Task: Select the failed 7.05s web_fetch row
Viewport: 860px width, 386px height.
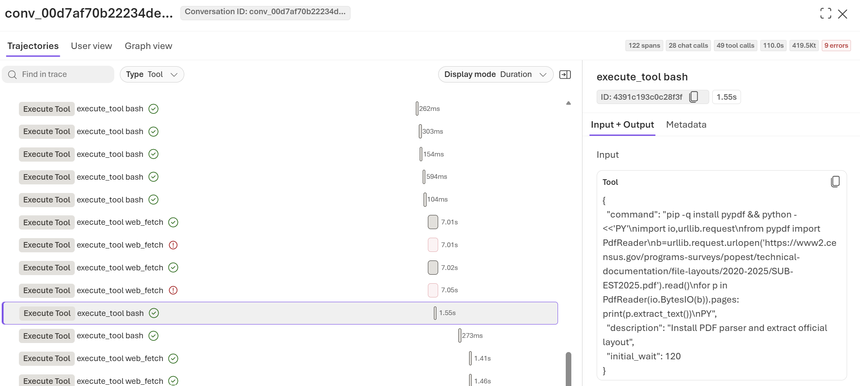Action: (x=280, y=290)
